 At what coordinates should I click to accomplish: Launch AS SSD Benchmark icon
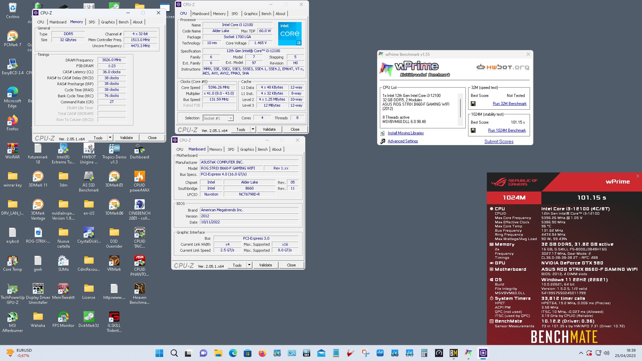pos(89,182)
